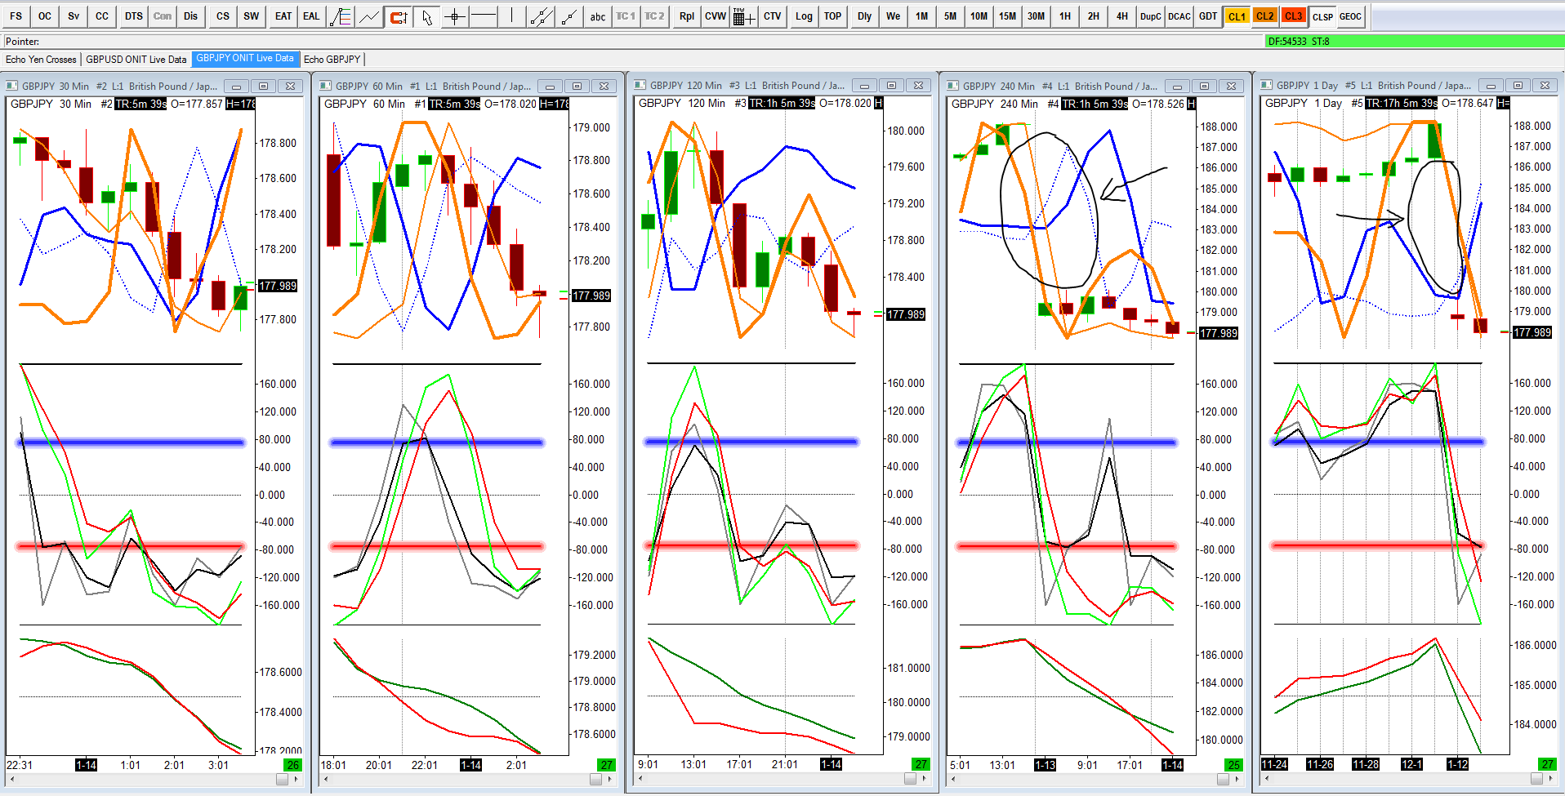This screenshot has width=1565, height=796.
Task: Click the Con connect toolbar button
Action: (163, 16)
